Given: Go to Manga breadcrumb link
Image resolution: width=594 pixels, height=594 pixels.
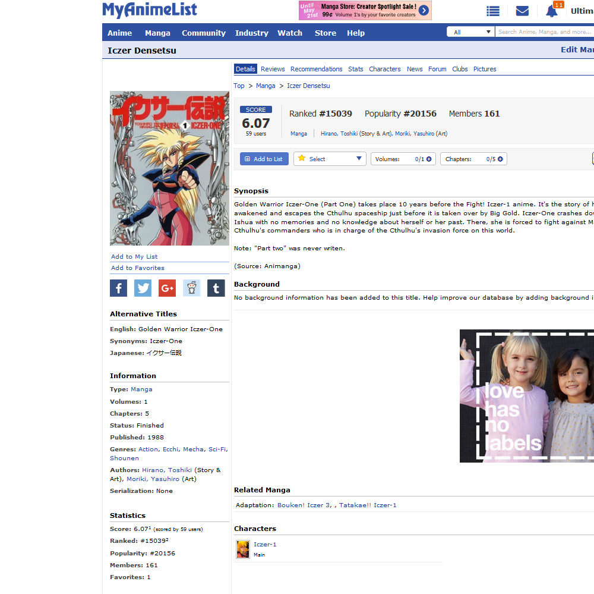Looking at the screenshot, I should pos(266,86).
